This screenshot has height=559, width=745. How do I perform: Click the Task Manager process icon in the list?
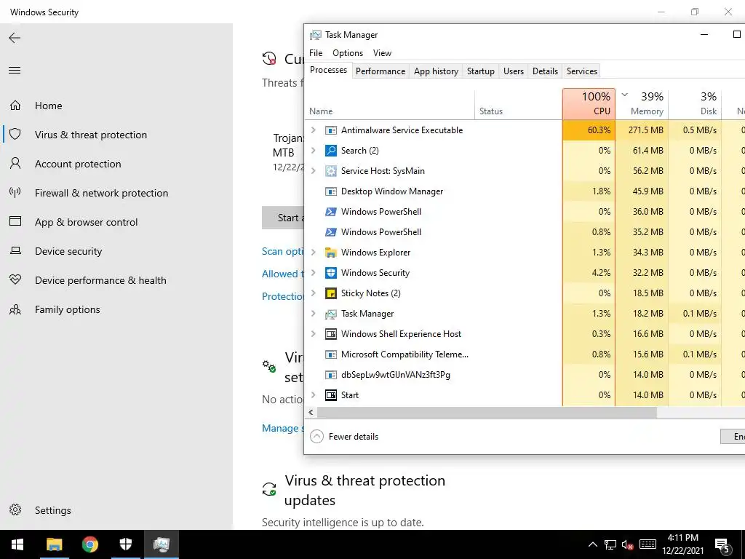(x=331, y=314)
